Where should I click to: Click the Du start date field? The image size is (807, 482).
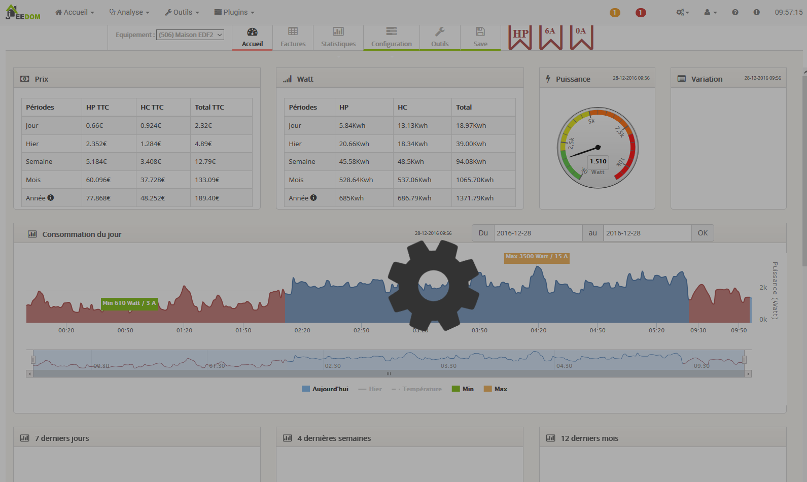[x=538, y=233]
